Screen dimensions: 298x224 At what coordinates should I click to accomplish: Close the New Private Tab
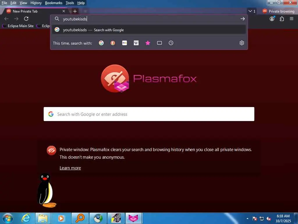[64, 11]
